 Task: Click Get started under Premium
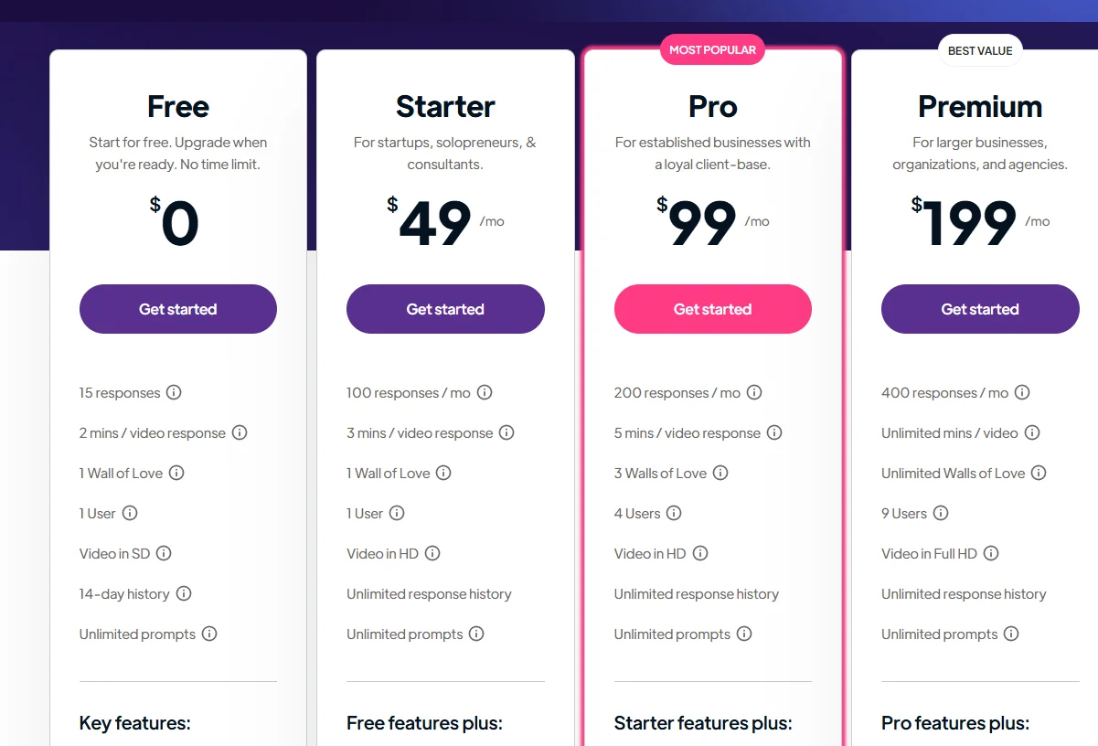point(980,309)
